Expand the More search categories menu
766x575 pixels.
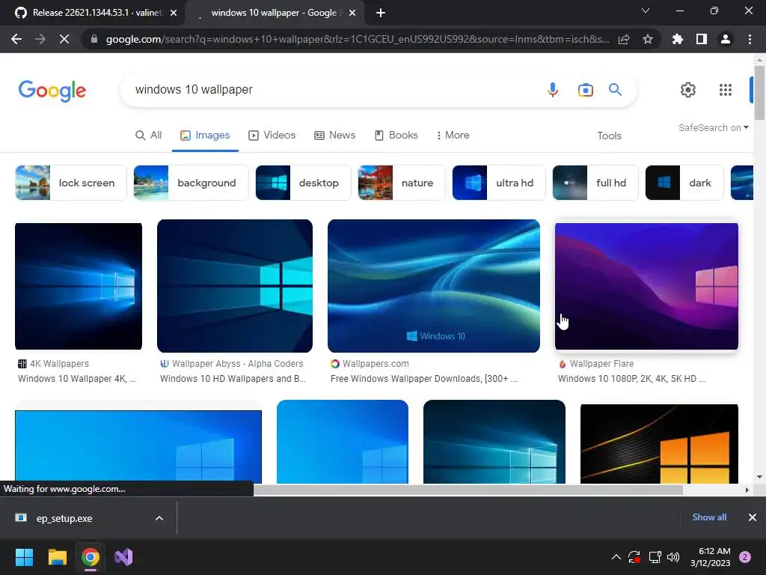[x=453, y=136]
